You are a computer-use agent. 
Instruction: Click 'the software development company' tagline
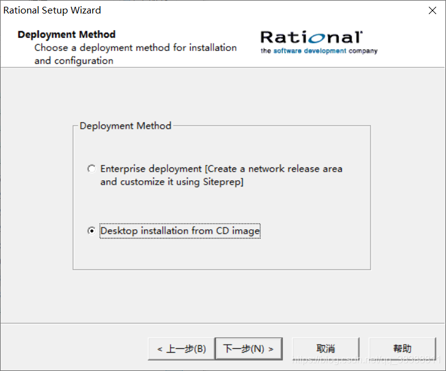click(x=319, y=51)
